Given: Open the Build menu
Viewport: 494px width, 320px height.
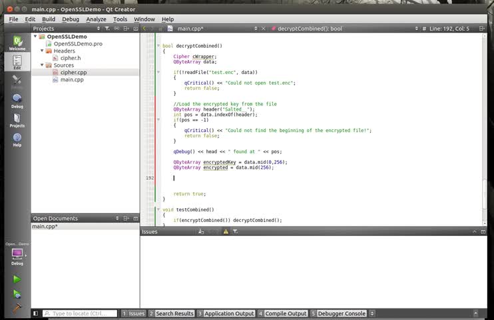Looking at the screenshot, I should click(49, 19).
